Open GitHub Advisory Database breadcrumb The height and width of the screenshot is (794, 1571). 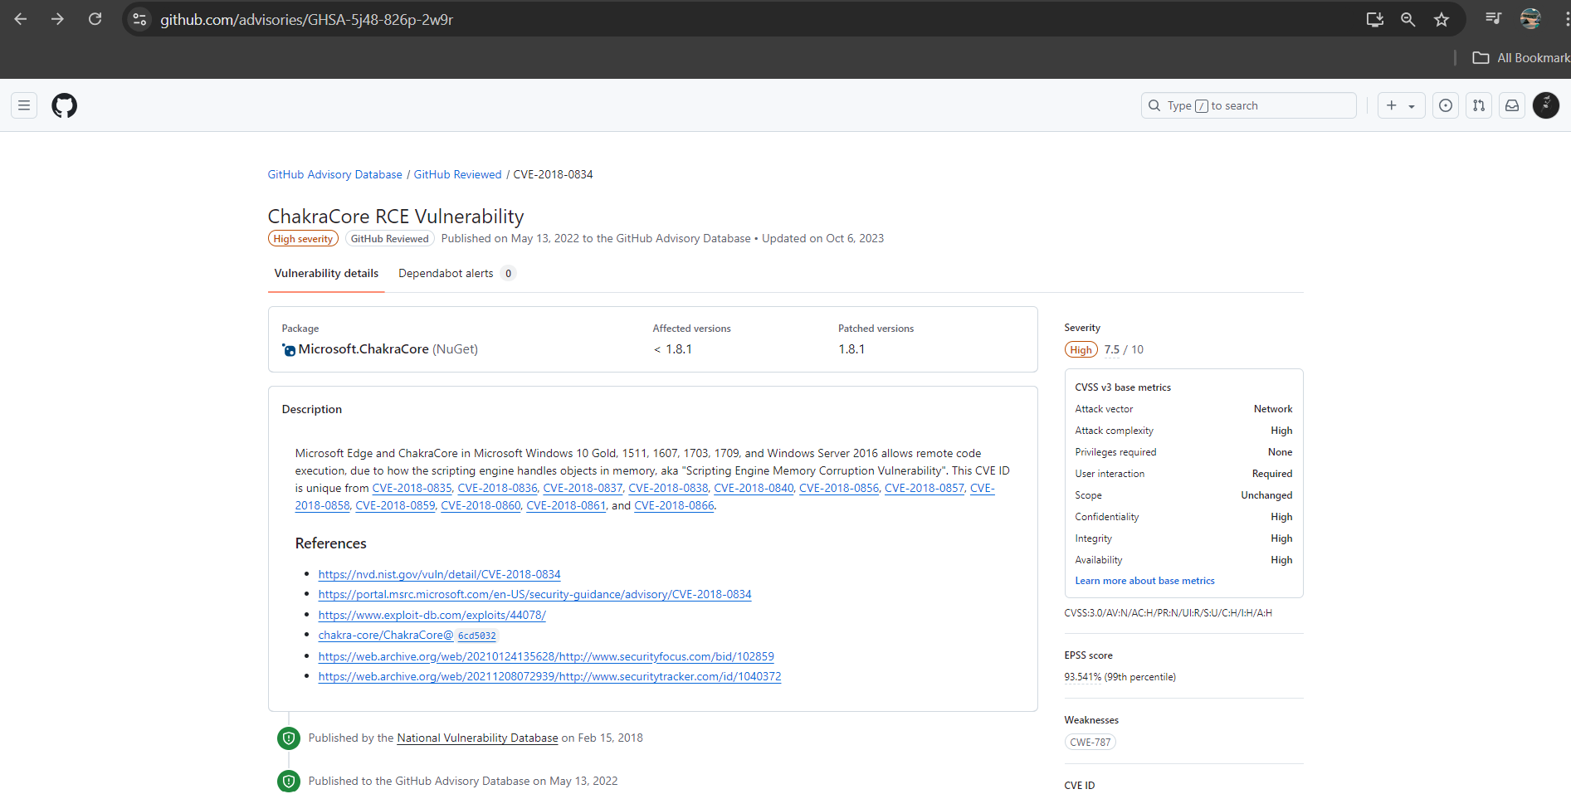(x=334, y=174)
